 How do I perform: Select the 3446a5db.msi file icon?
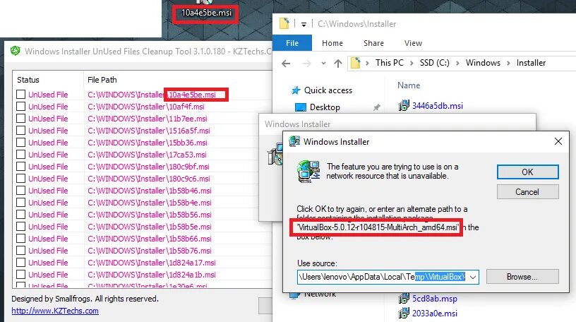point(403,105)
